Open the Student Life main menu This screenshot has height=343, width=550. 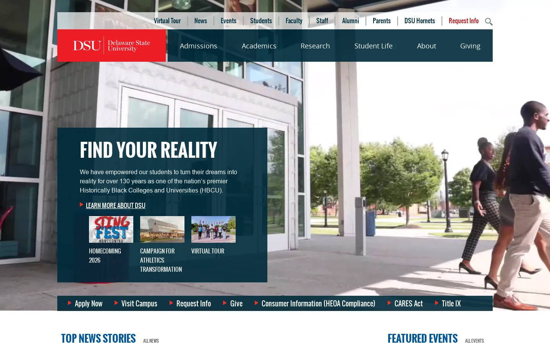pos(374,46)
